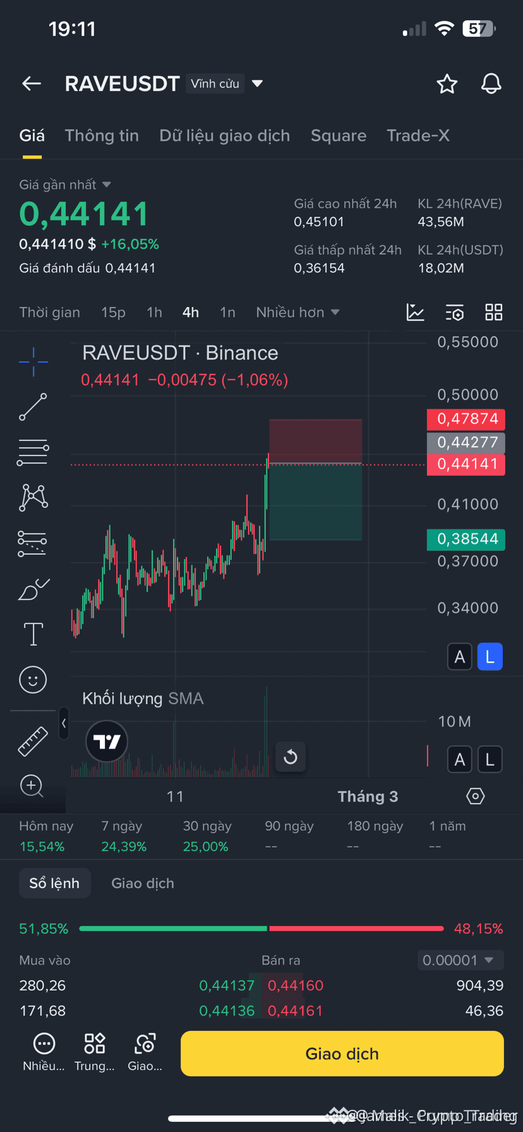Click the RAVEUSDT · Binance chart title
Image resolution: width=523 pixels, height=1132 pixels.
tap(180, 352)
